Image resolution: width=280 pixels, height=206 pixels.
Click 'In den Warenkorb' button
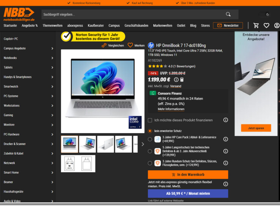tap(188, 175)
